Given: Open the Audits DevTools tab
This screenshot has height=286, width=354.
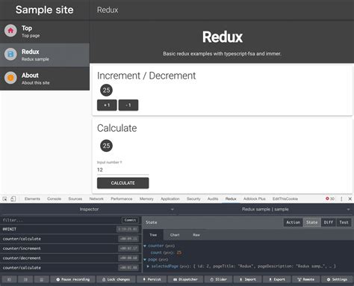Looking at the screenshot, I should 213,199.
